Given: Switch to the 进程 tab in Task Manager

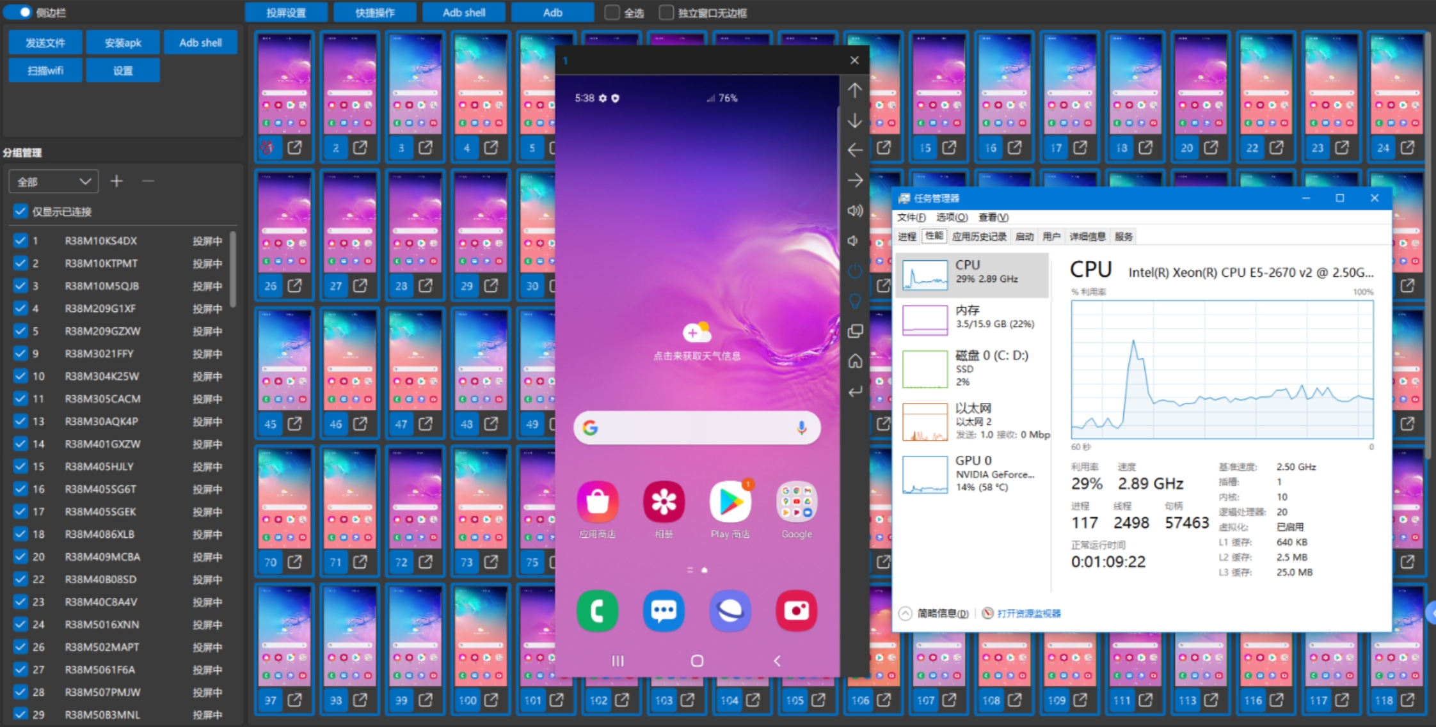Looking at the screenshot, I should click(907, 237).
